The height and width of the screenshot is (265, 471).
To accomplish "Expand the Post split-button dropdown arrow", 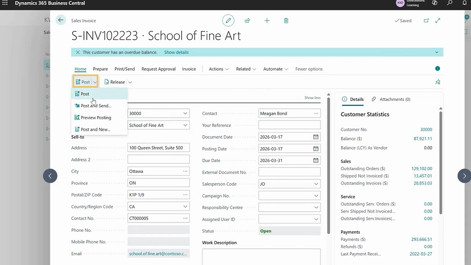I will 95,82.
